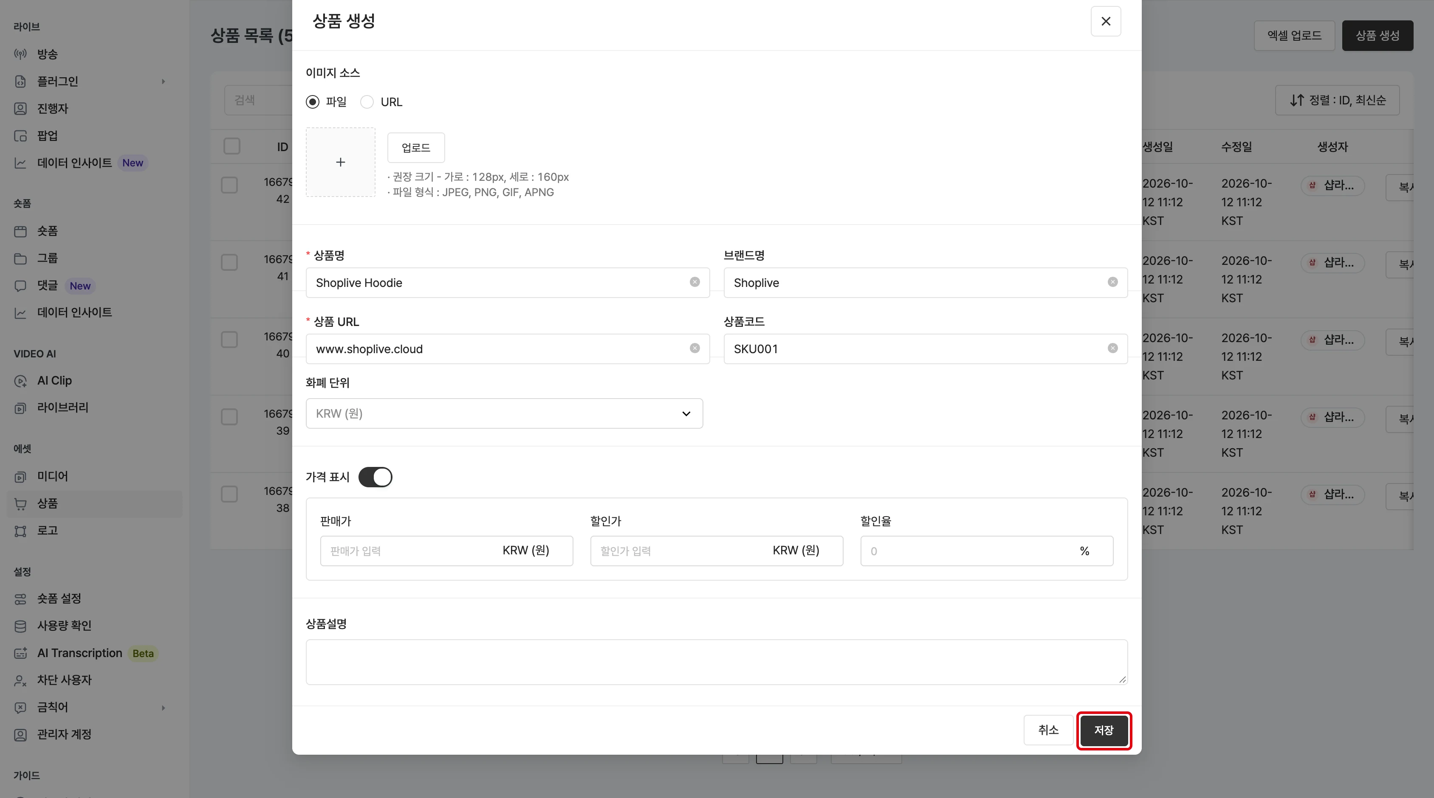The width and height of the screenshot is (1434, 798).
Task: Click the 금칙어 icon
Action: (x=20, y=707)
